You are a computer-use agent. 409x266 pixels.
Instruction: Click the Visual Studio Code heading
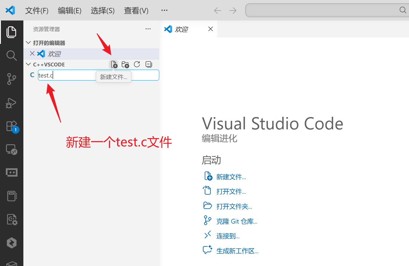[x=273, y=123]
